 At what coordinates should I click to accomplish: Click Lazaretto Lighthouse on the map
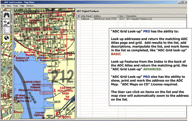39,114
